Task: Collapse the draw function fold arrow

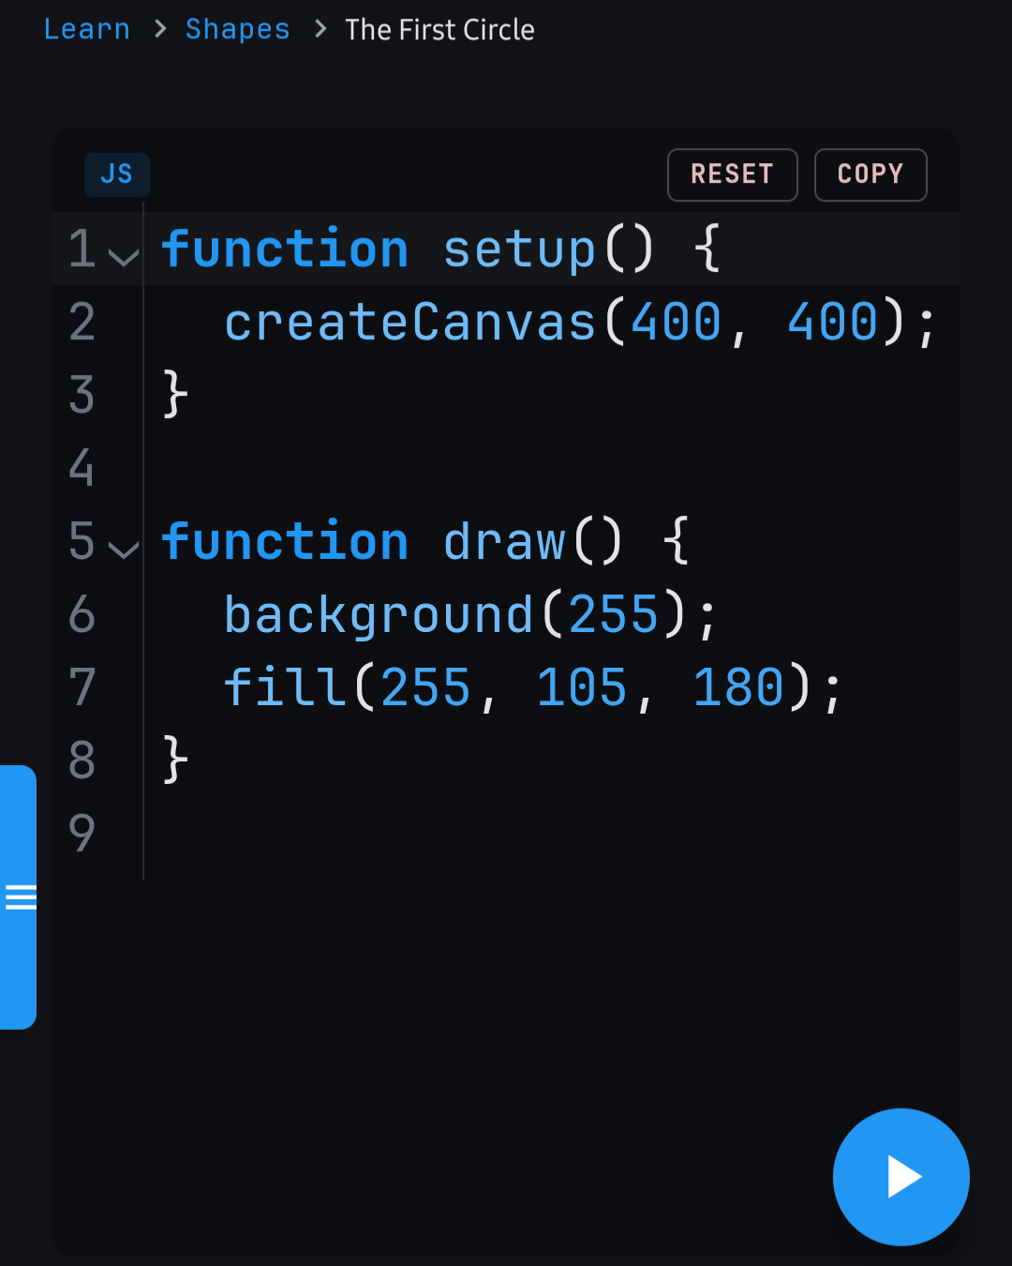Action: pos(124,547)
